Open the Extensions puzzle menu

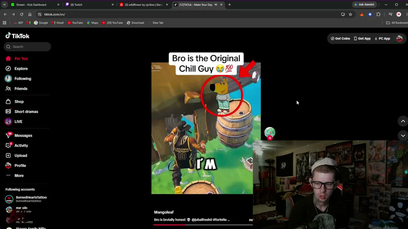[378, 14]
